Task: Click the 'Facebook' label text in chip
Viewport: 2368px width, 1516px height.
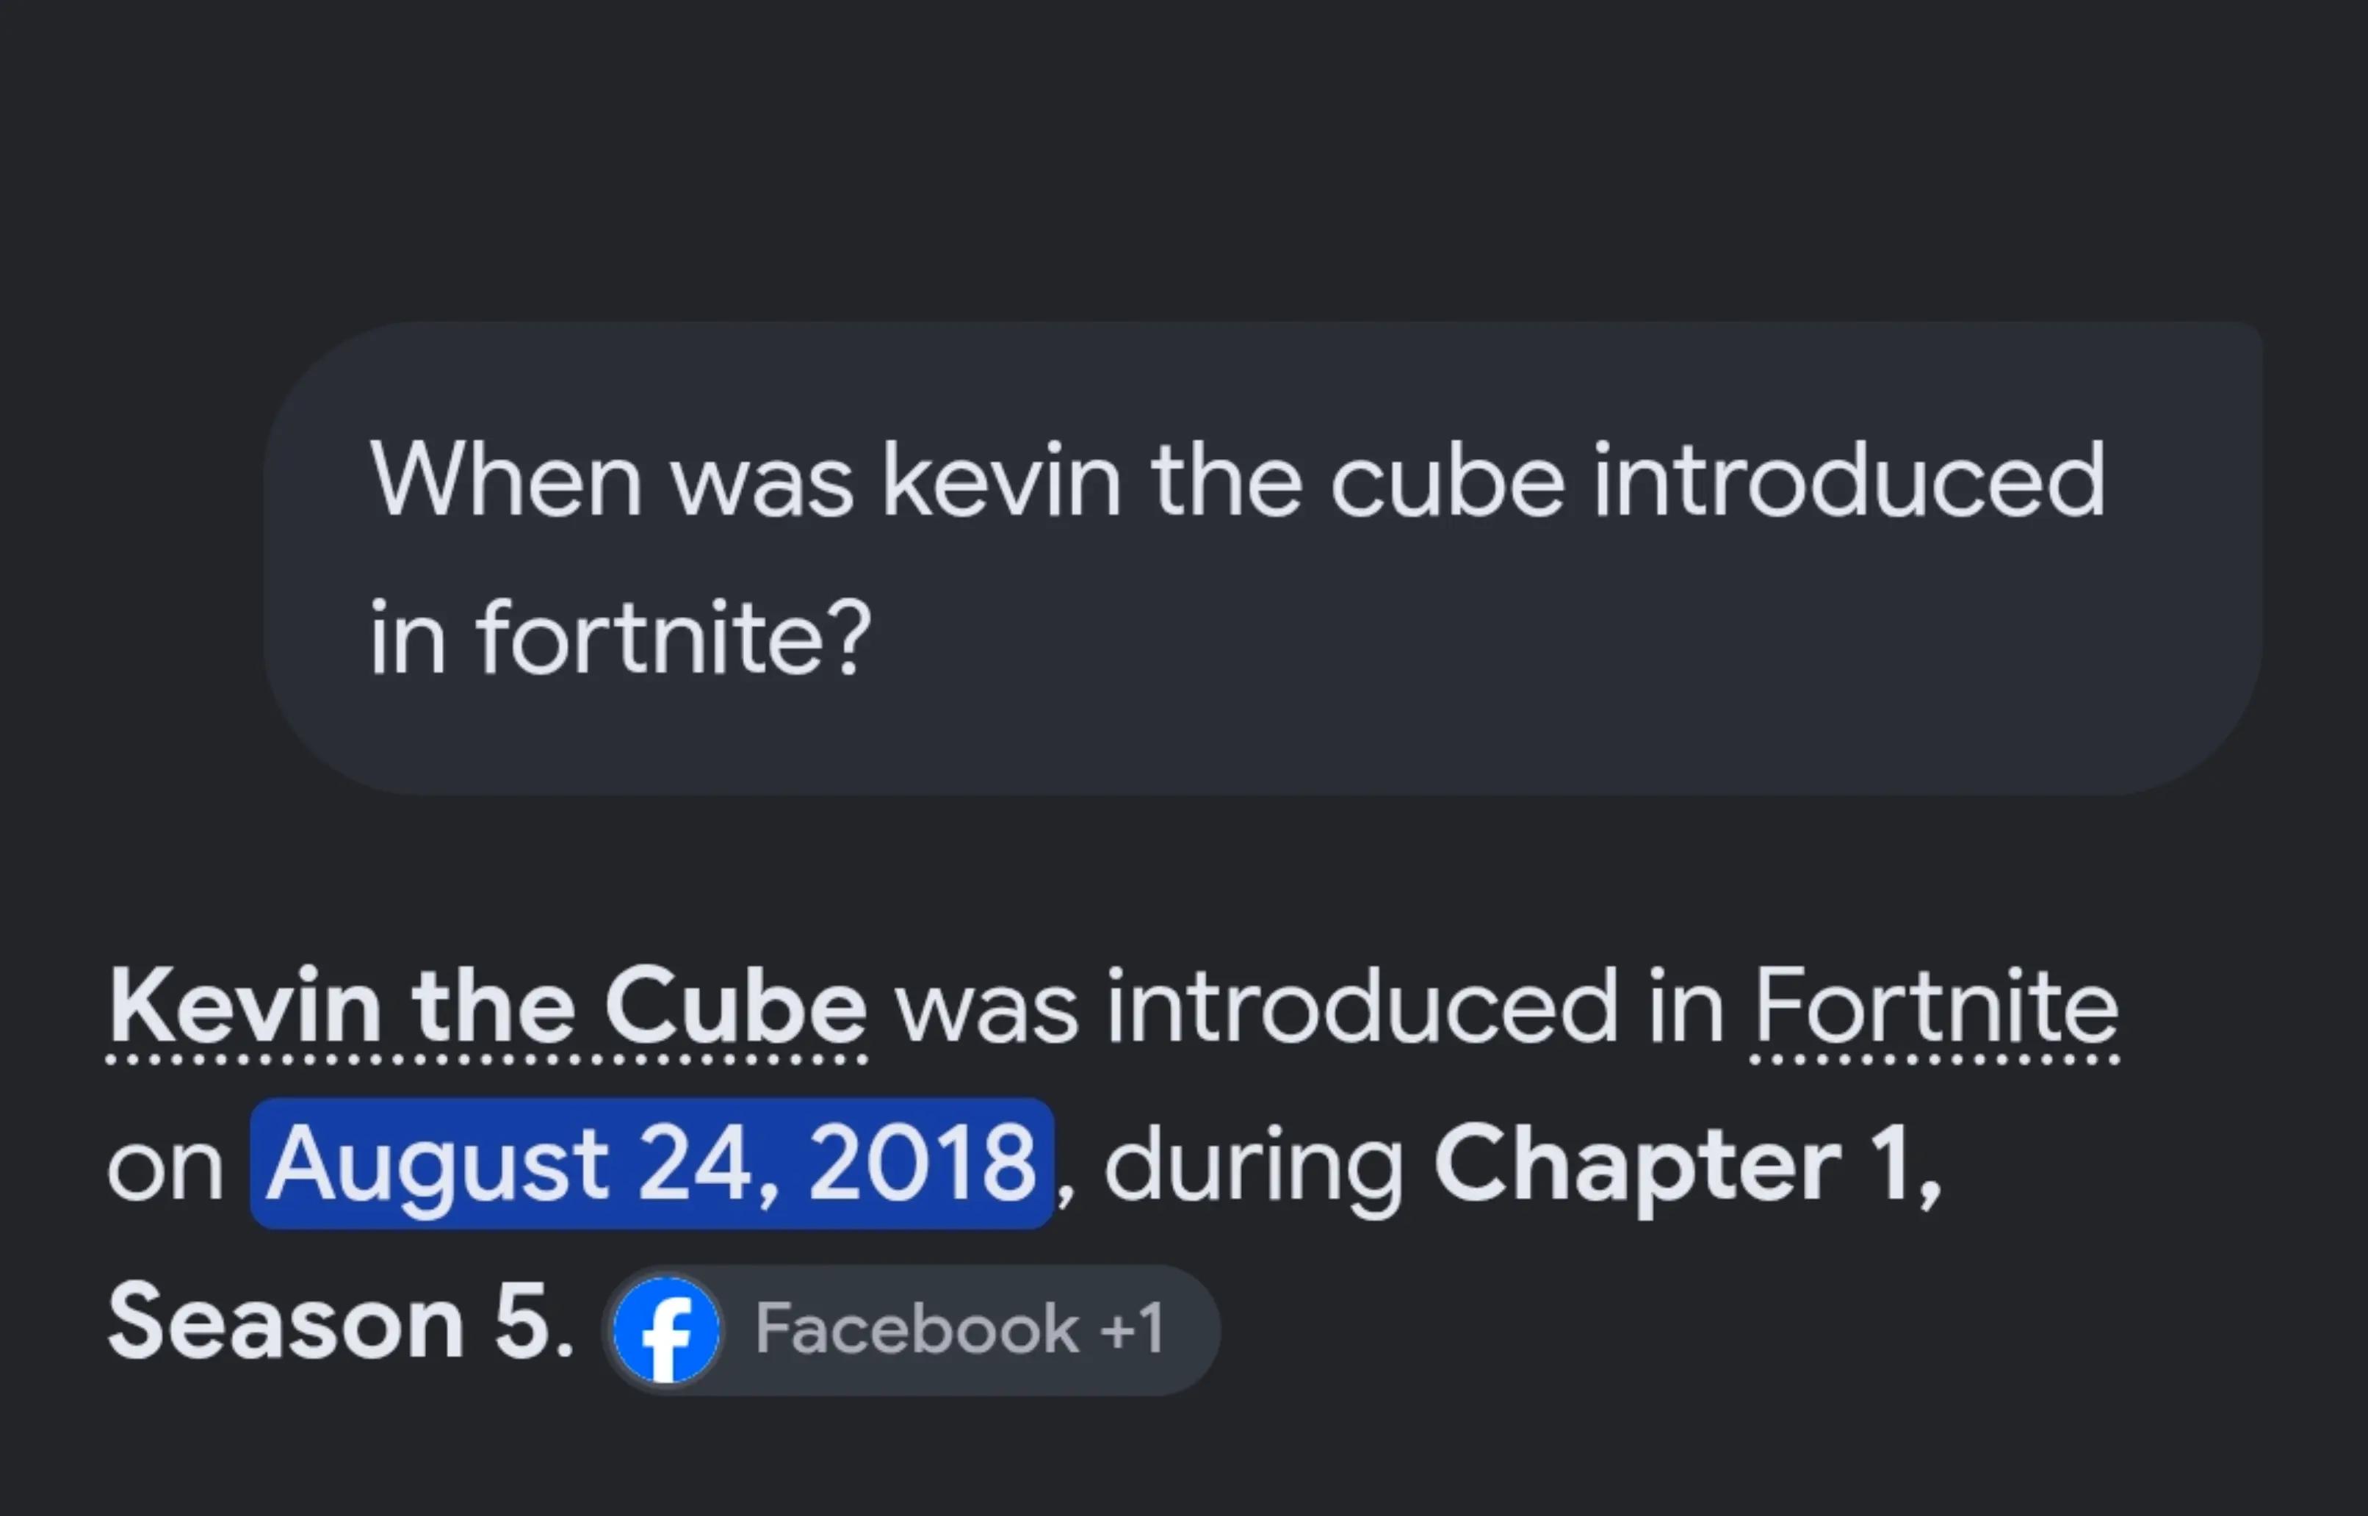Action: [917, 1329]
